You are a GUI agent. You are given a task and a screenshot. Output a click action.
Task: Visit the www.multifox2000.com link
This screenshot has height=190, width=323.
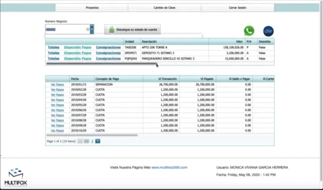coord(169,168)
